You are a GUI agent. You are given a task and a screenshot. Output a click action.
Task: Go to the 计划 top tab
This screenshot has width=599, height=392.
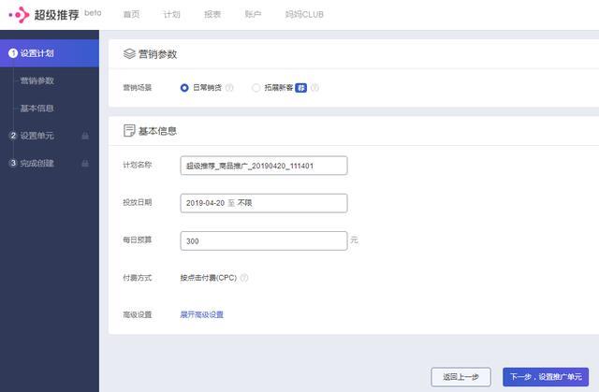(172, 15)
